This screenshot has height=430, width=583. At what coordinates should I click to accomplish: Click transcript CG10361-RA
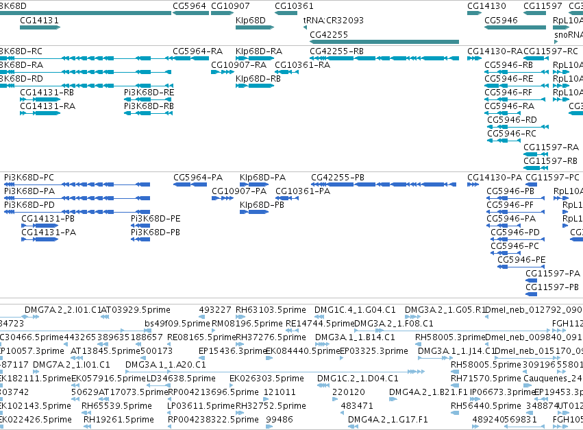(x=286, y=72)
